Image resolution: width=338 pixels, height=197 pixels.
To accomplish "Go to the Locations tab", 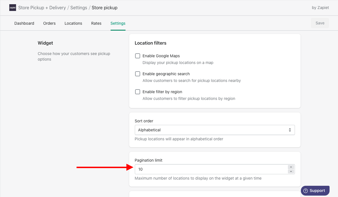I will click(x=73, y=23).
